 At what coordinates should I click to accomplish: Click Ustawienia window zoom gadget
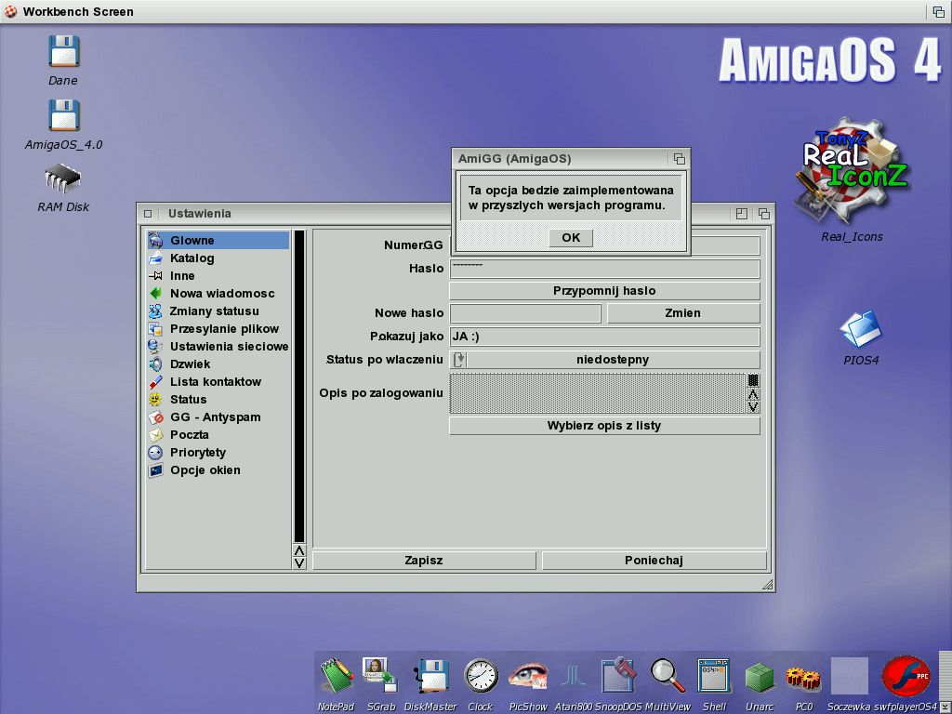[741, 214]
